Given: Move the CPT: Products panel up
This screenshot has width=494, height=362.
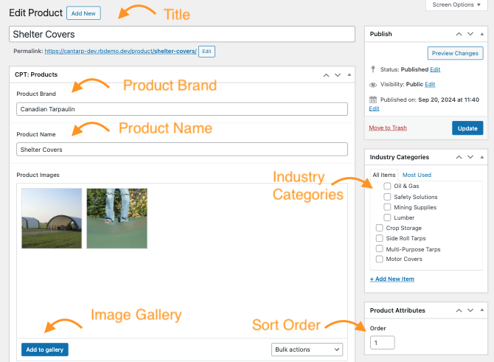Looking at the screenshot, I should pyautogui.click(x=326, y=74).
